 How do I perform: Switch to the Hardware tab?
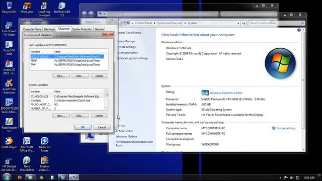coord(49,29)
